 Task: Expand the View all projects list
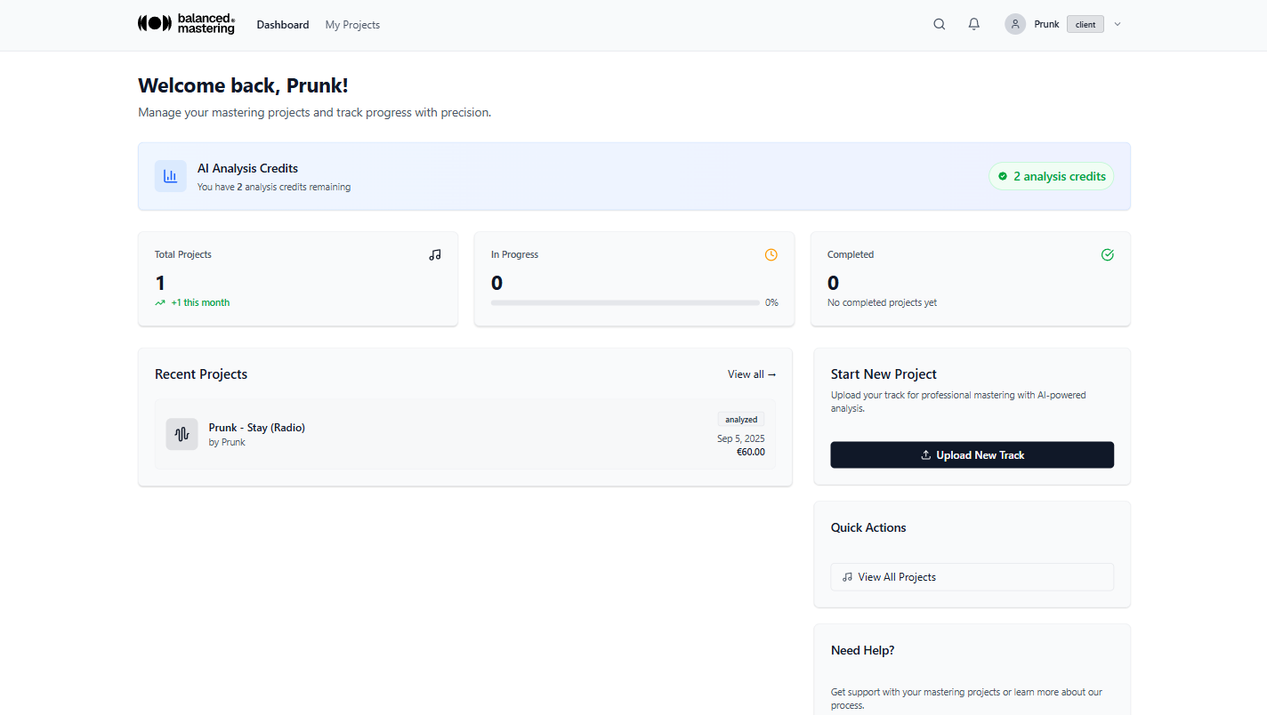coord(752,374)
